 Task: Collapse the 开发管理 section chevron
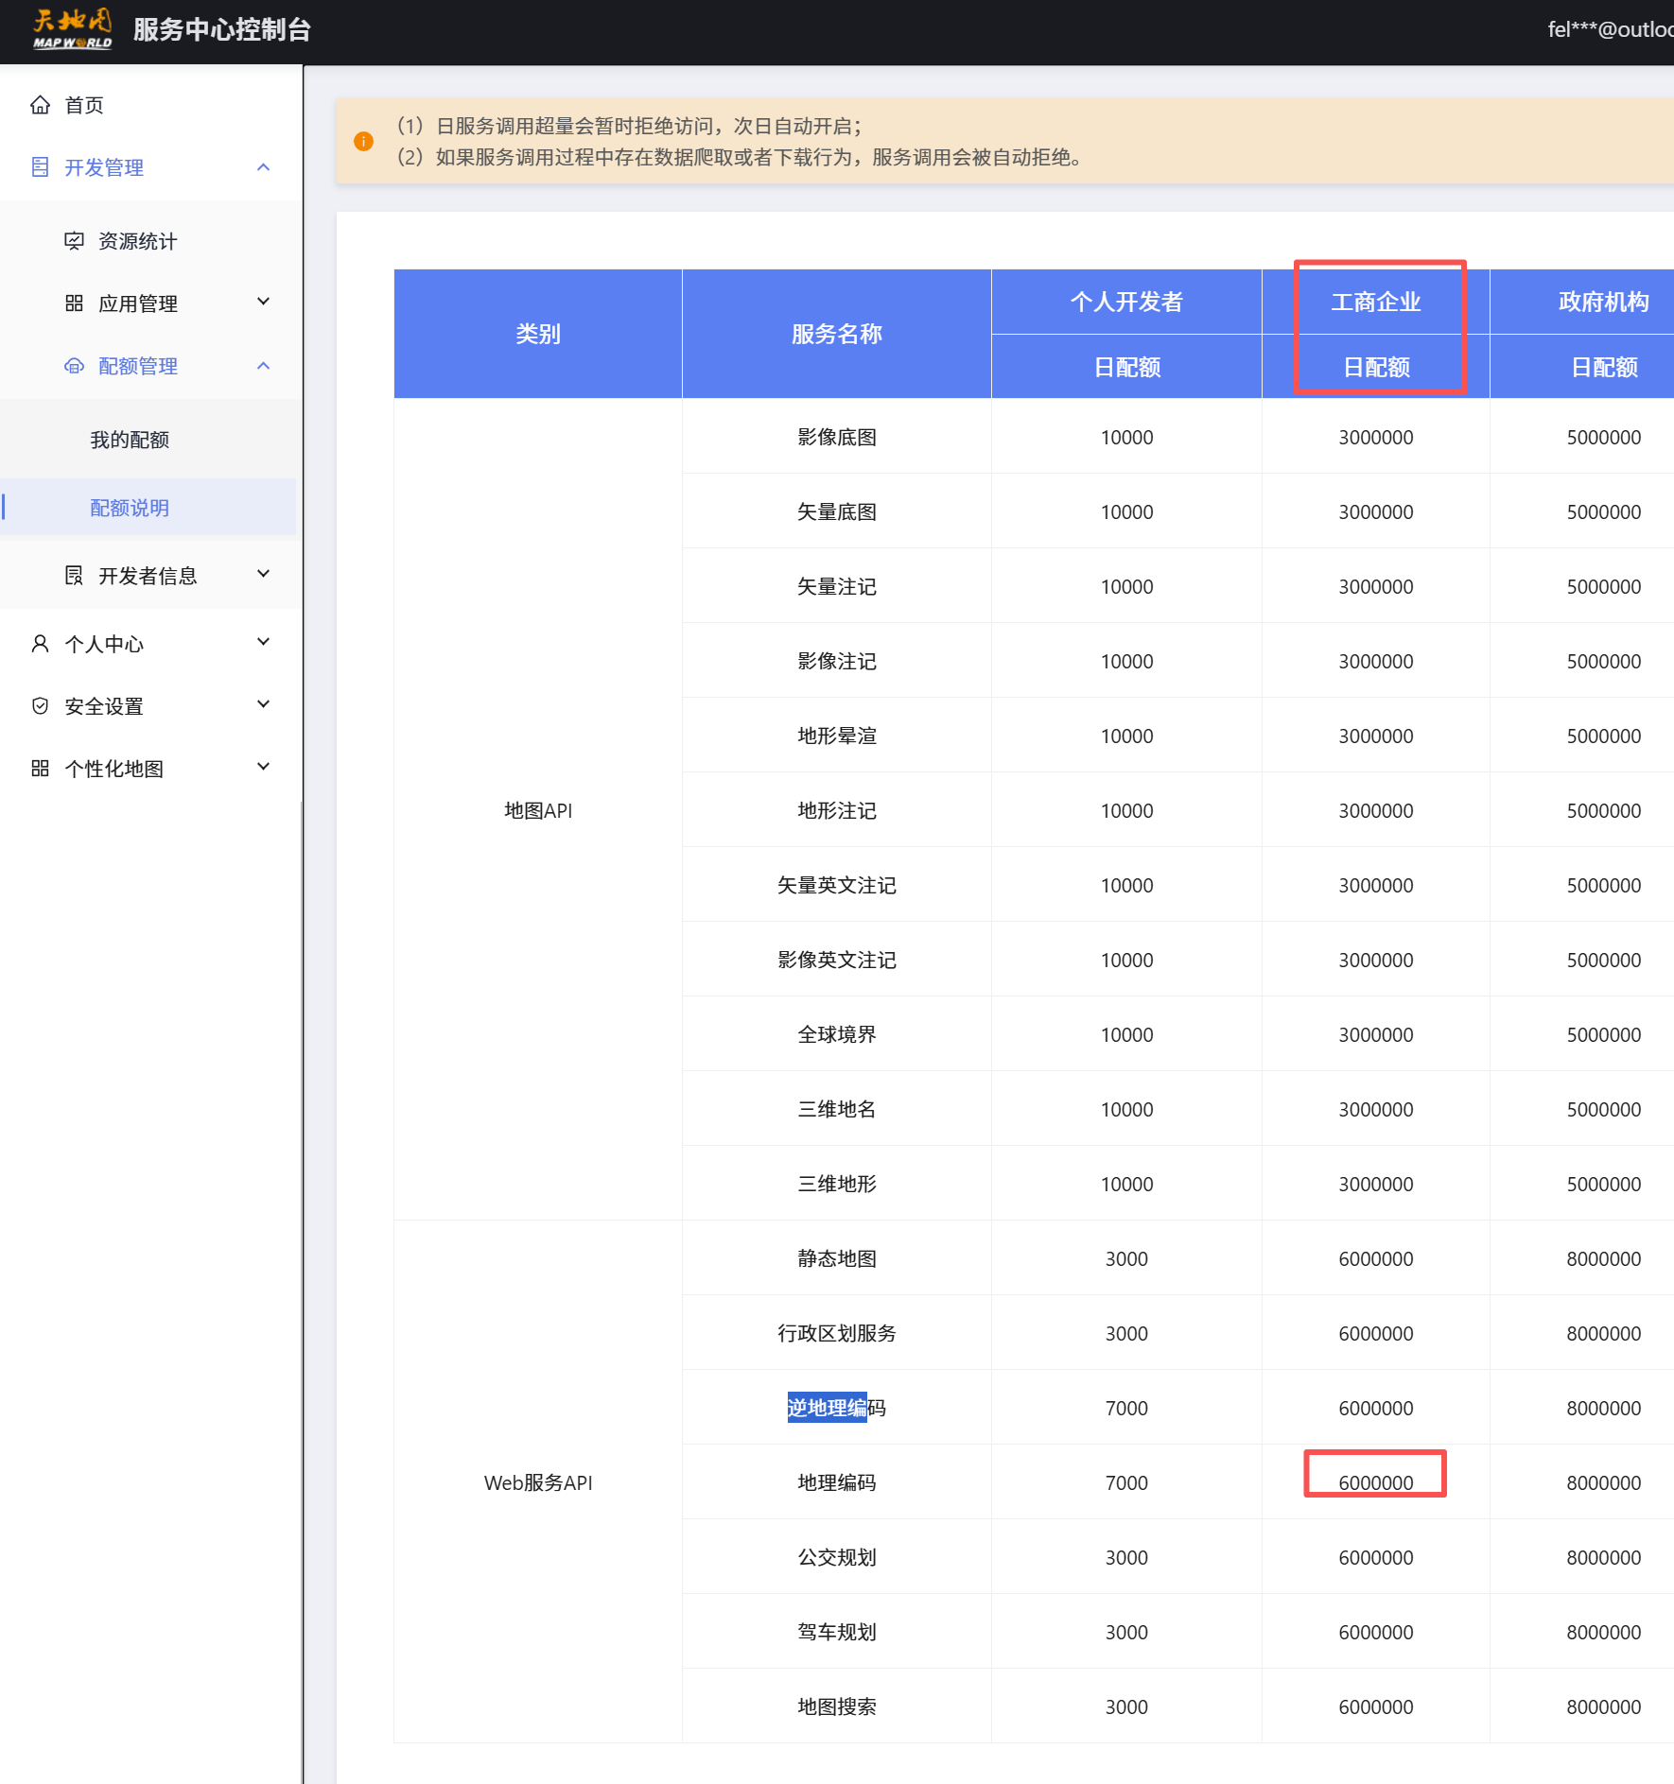[264, 167]
